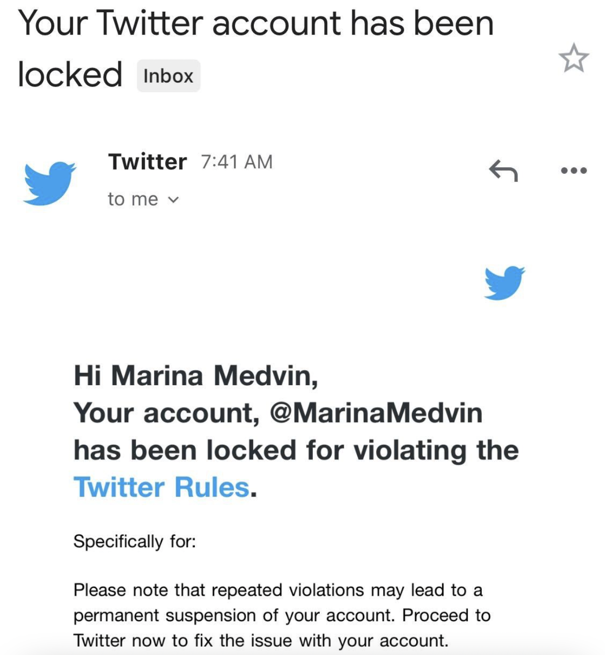605x655 pixels.
Task: Open the three-dot more options menu
Action: [574, 170]
